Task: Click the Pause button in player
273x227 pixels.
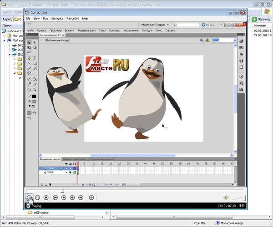Action: pyautogui.click(x=37, y=197)
